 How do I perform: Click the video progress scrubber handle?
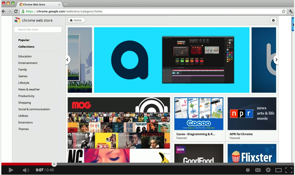(x=54, y=164)
